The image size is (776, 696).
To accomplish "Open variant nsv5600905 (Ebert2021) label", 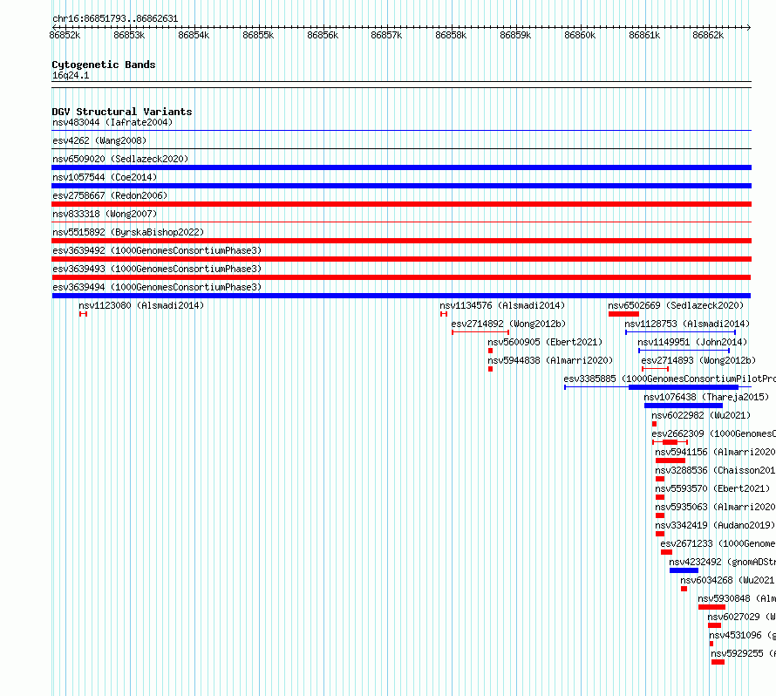I will coord(545,342).
